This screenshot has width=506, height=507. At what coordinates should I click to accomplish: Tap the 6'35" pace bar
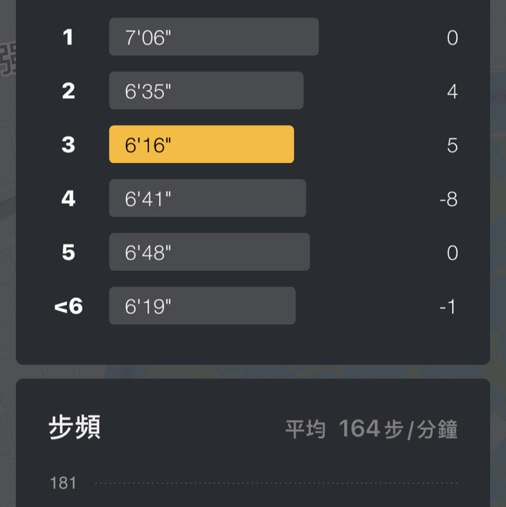pos(206,91)
